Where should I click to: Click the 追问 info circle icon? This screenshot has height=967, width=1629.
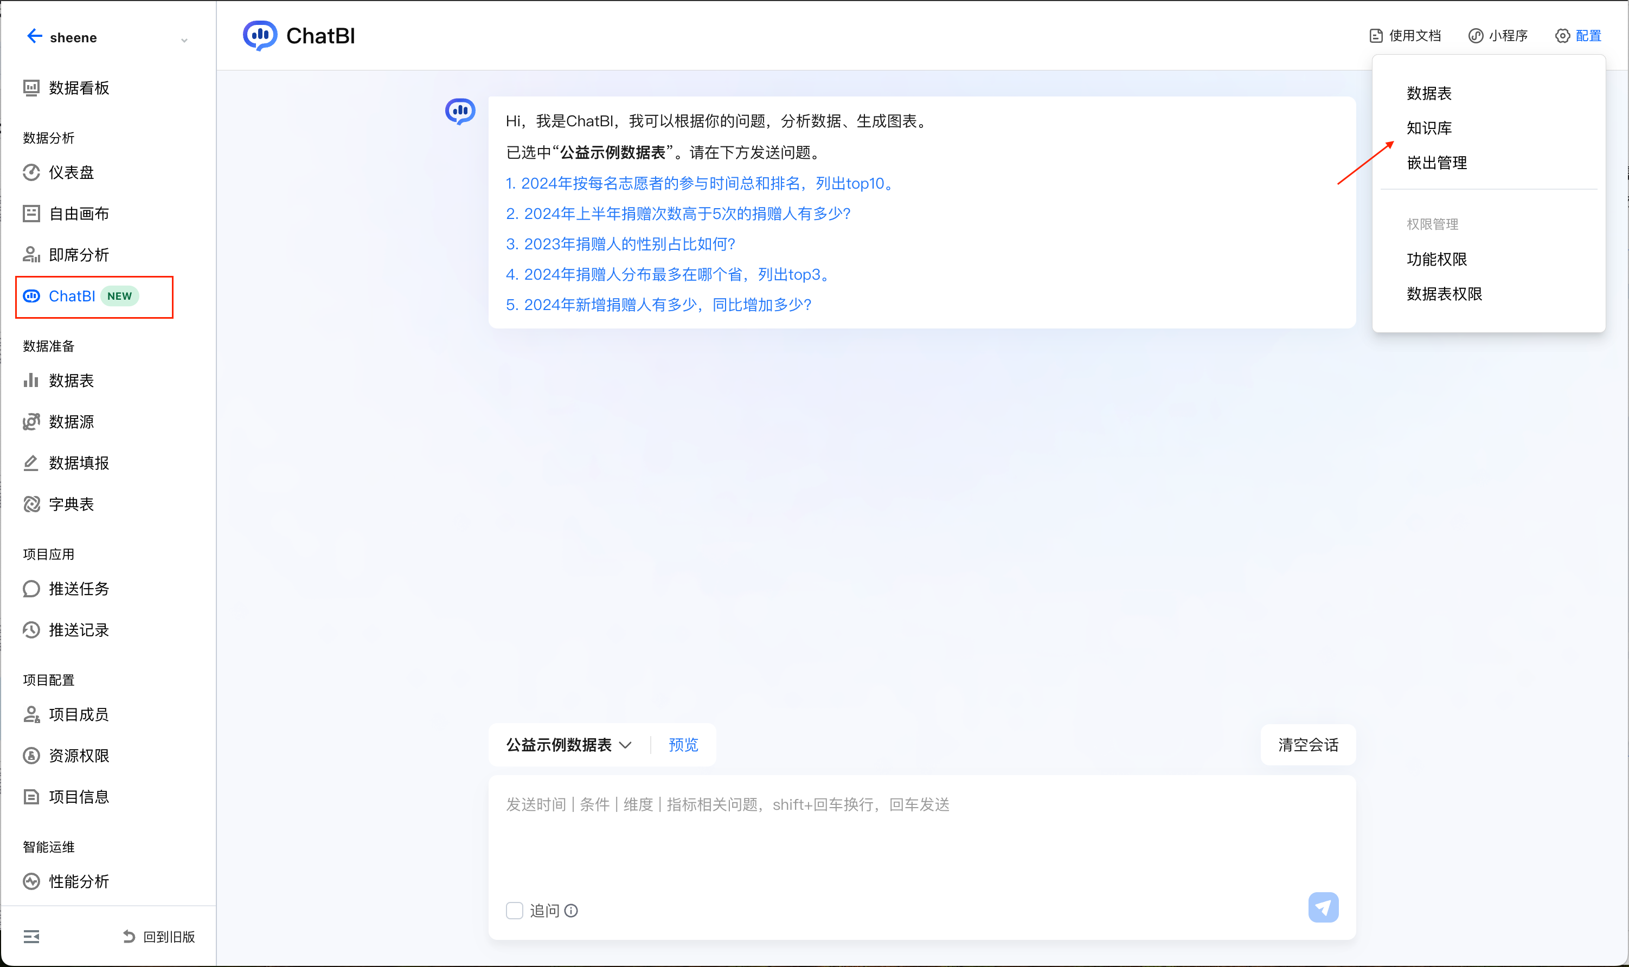(571, 911)
